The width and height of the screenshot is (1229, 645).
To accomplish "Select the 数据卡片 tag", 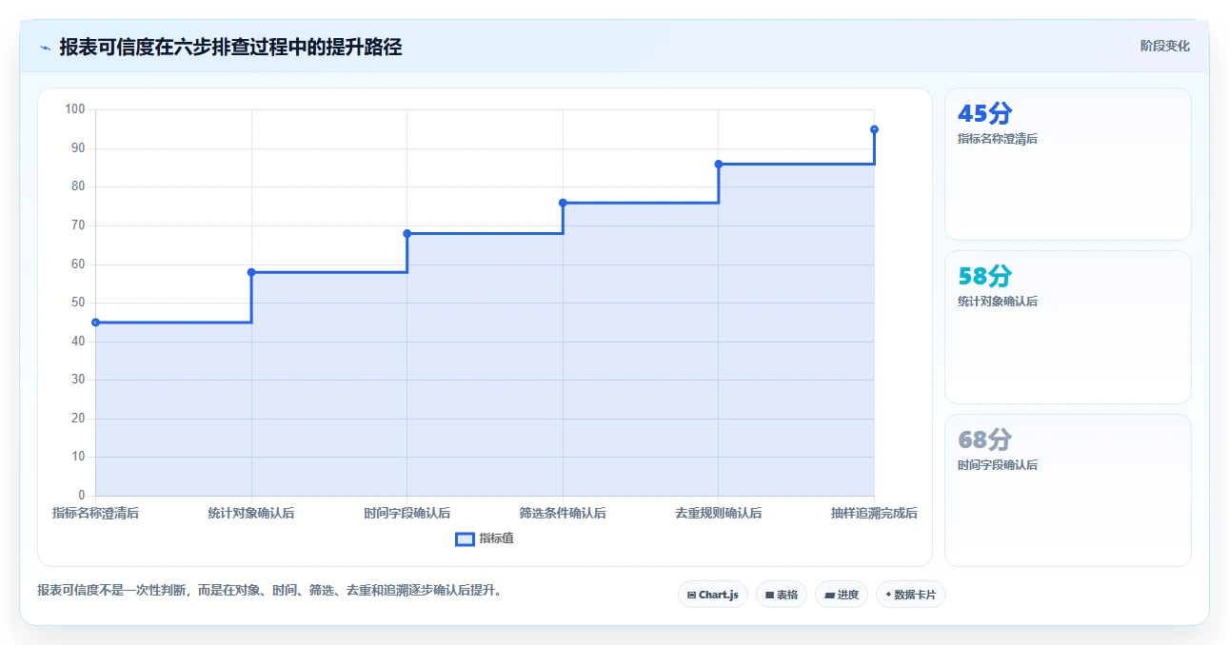I will pos(911,595).
